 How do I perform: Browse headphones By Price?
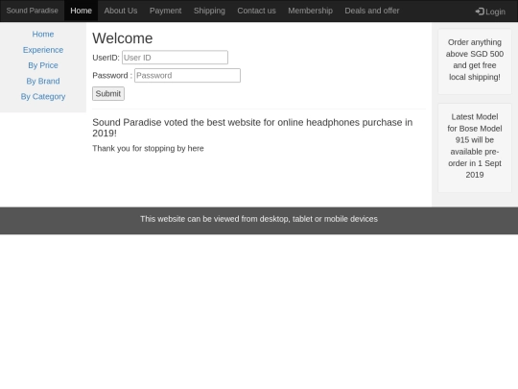point(43,65)
